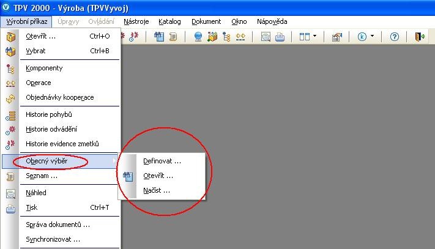Image resolution: width=435 pixels, height=249 pixels.
Task: Click the printer icon in the toolbar
Action: 280,37
